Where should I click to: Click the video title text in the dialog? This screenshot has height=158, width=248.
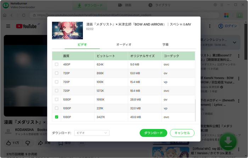tap(139, 24)
